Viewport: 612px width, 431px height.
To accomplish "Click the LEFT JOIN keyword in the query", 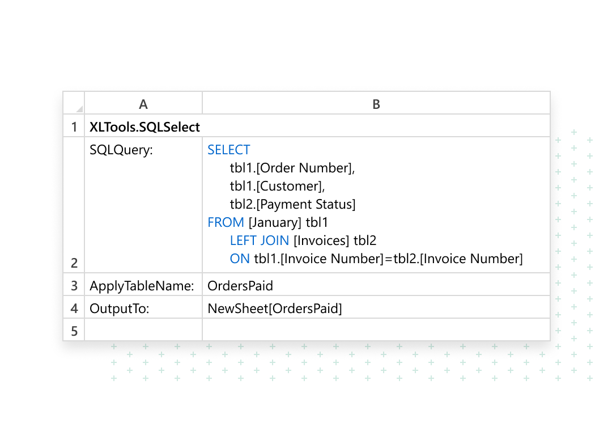I will coord(259,240).
